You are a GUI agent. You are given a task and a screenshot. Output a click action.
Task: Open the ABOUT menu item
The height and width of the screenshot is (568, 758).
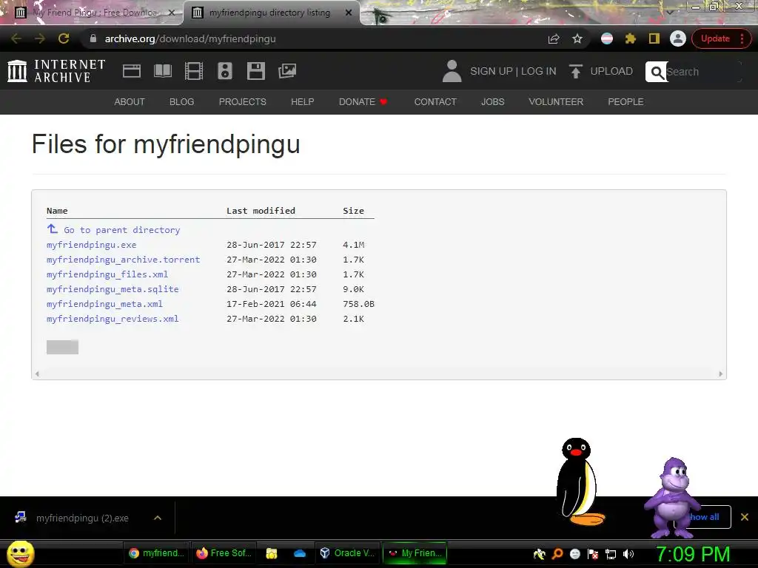[x=130, y=102]
